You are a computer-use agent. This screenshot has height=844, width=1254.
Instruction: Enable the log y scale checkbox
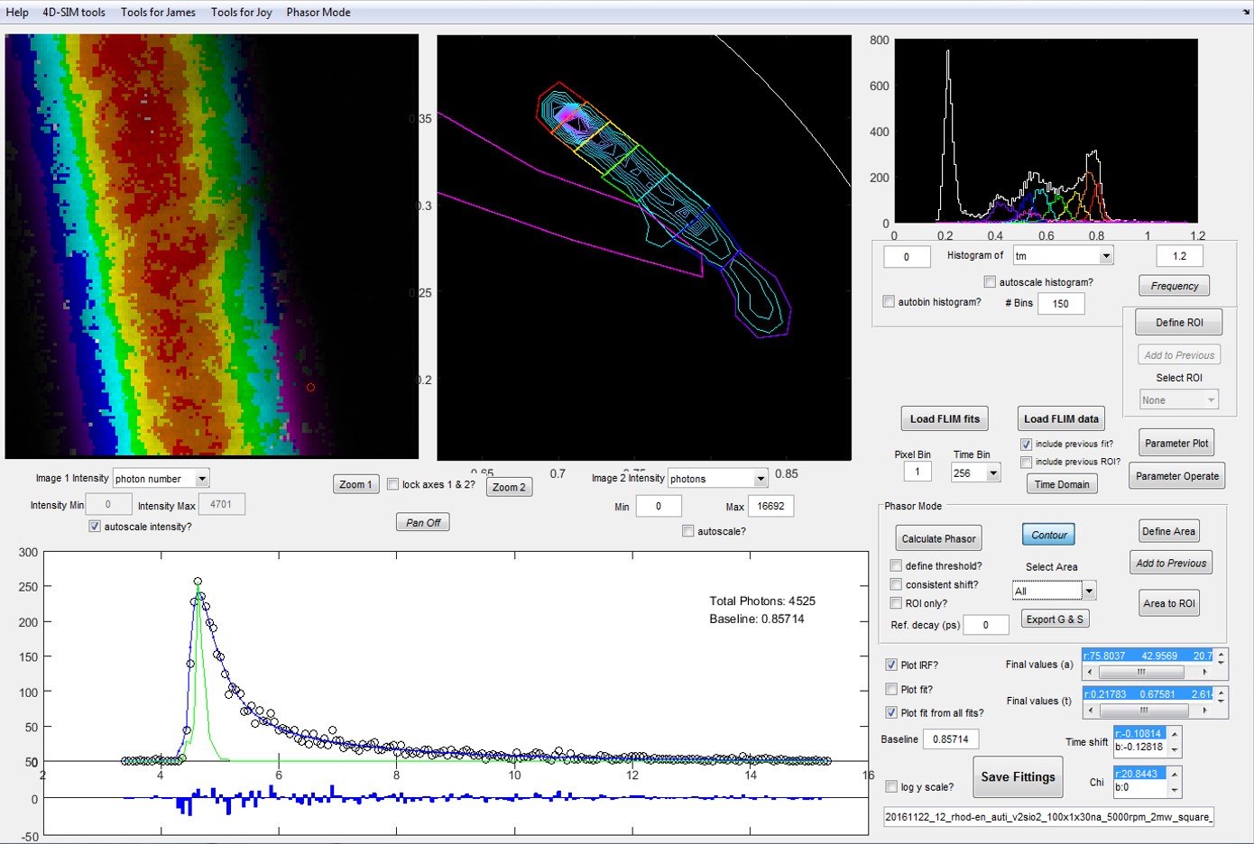891,786
